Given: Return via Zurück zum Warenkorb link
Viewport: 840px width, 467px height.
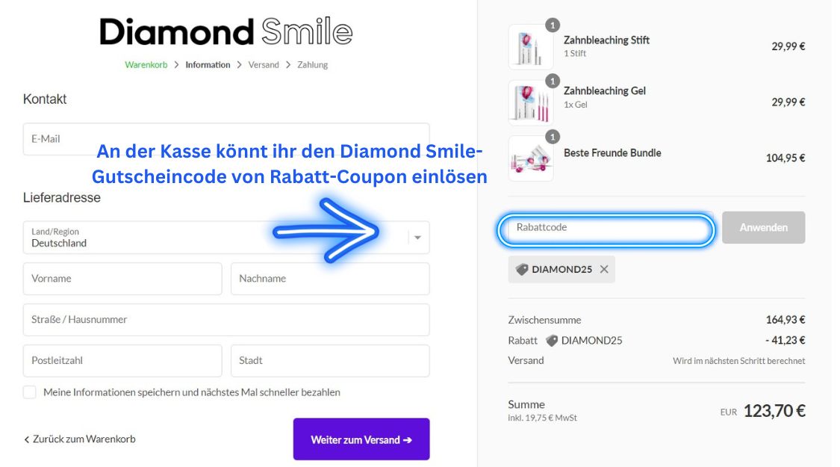Looking at the screenshot, I should coord(79,439).
